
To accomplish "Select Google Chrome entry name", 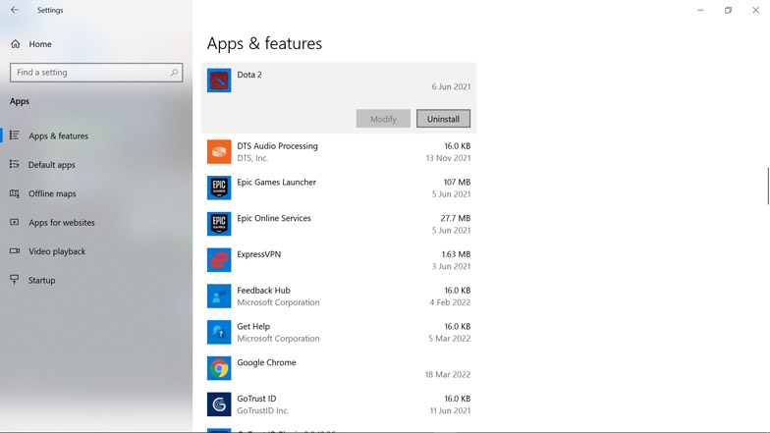I will pos(267,362).
